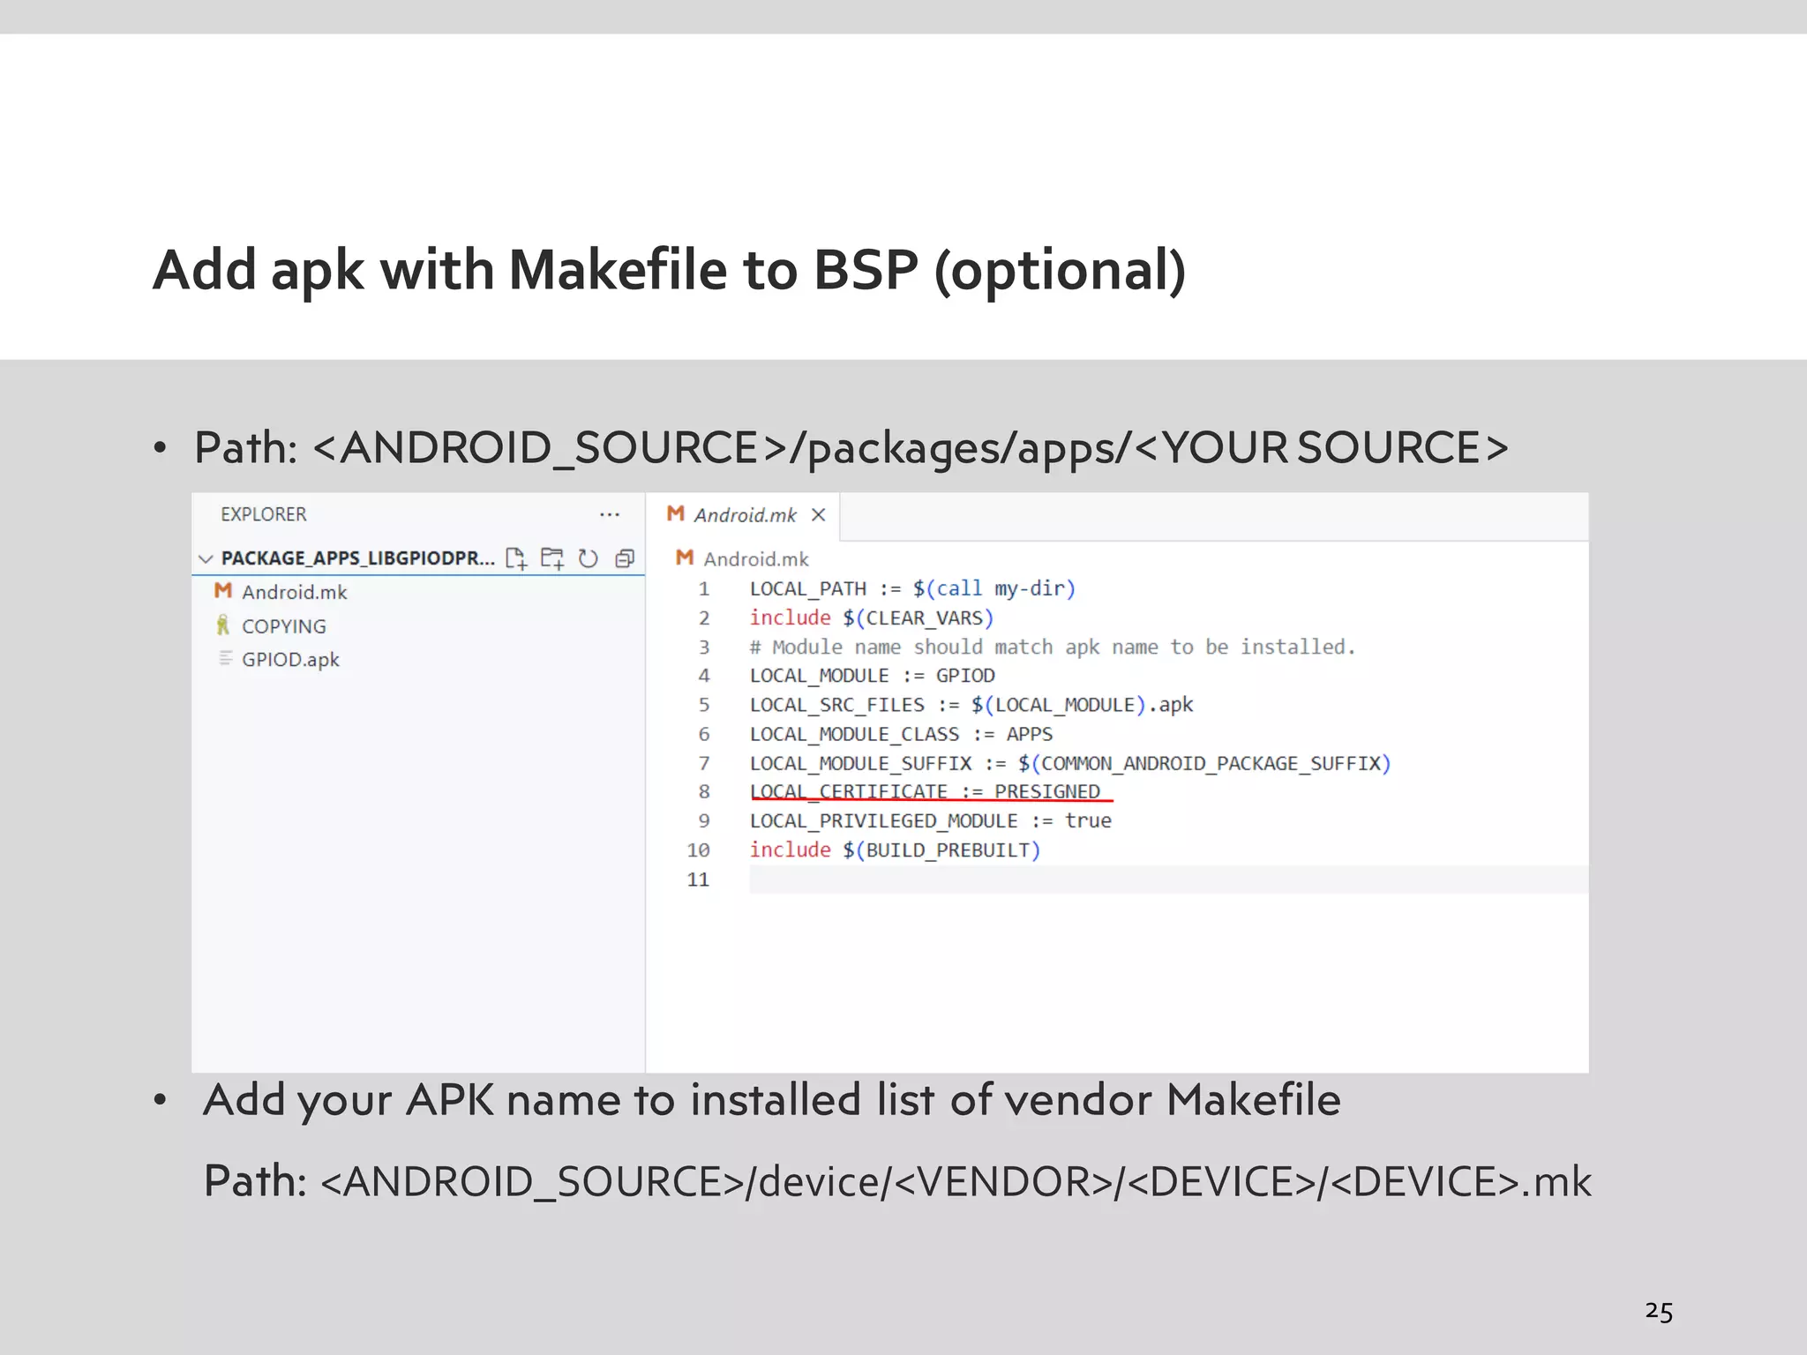Screen dimensions: 1807x1355
Task: Select the Android.mk editor tab
Action: tap(743, 515)
